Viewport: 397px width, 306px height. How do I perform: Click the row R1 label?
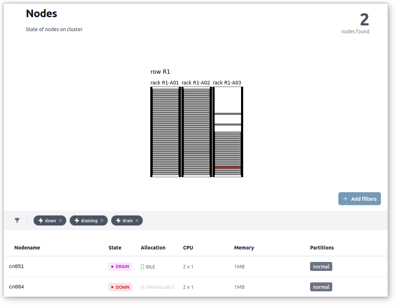click(x=160, y=72)
